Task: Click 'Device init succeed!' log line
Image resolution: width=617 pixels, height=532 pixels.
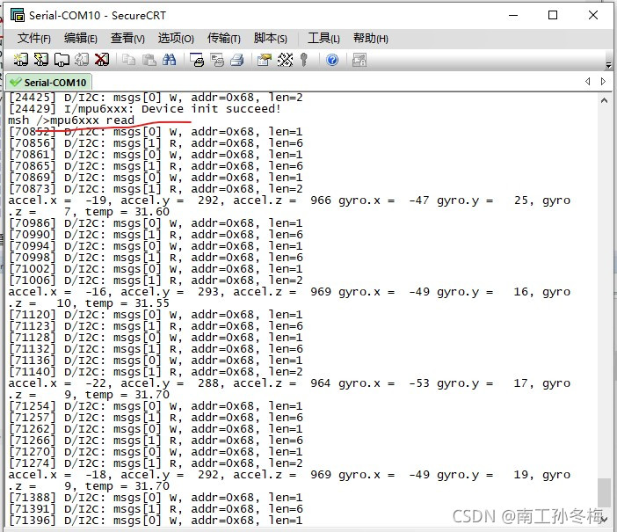Action: click(211, 109)
